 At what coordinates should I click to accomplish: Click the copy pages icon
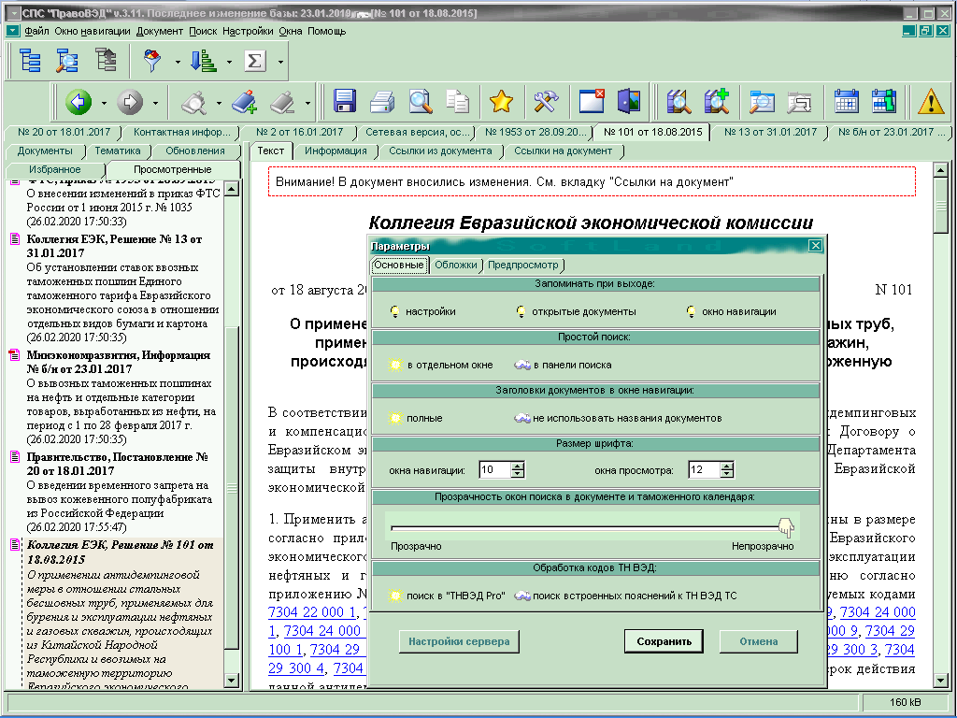[458, 101]
